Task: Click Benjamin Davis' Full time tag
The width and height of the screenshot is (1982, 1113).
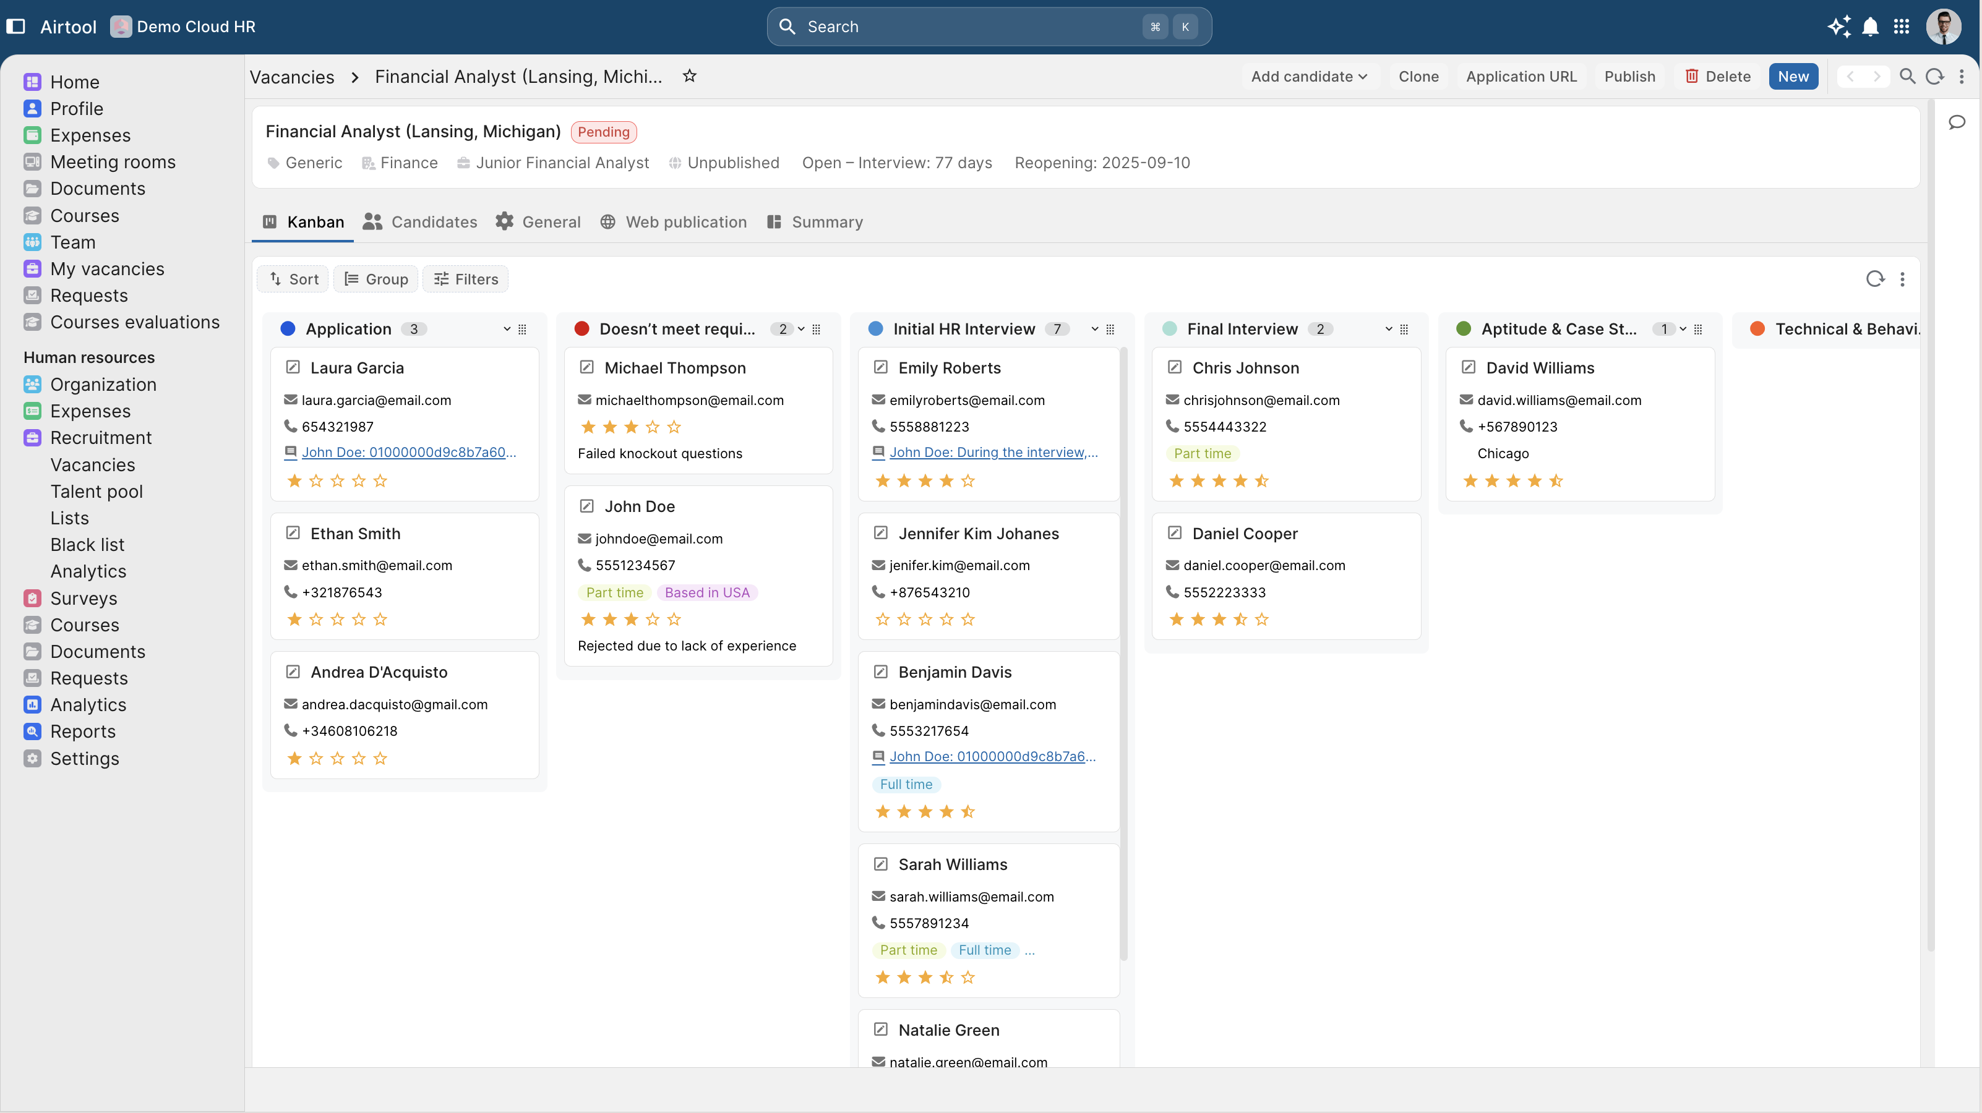Action: coord(906,785)
